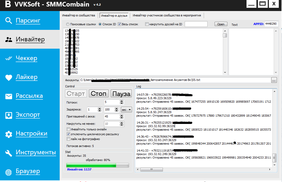Click the APPID input field

271,24
